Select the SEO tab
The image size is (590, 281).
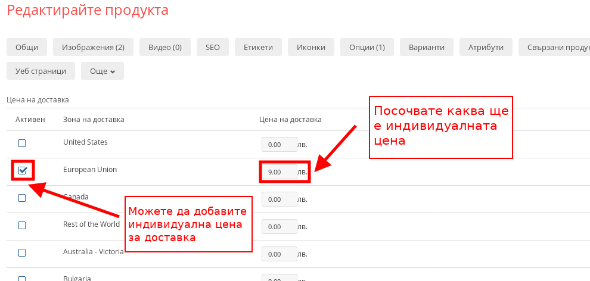(213, 47)
